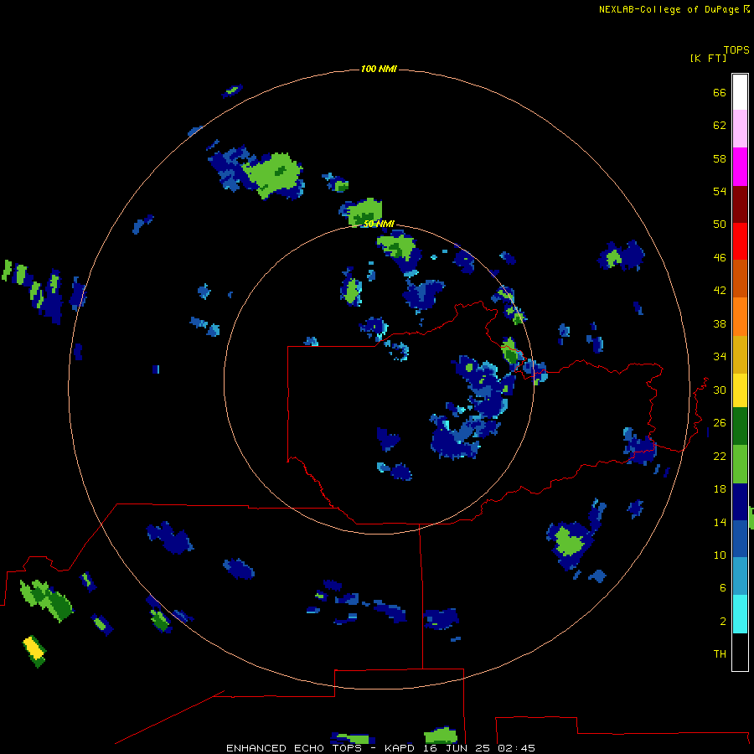Click the yellow legend swatch
Screen dimensions: 754x754
(x=740, y=390)
